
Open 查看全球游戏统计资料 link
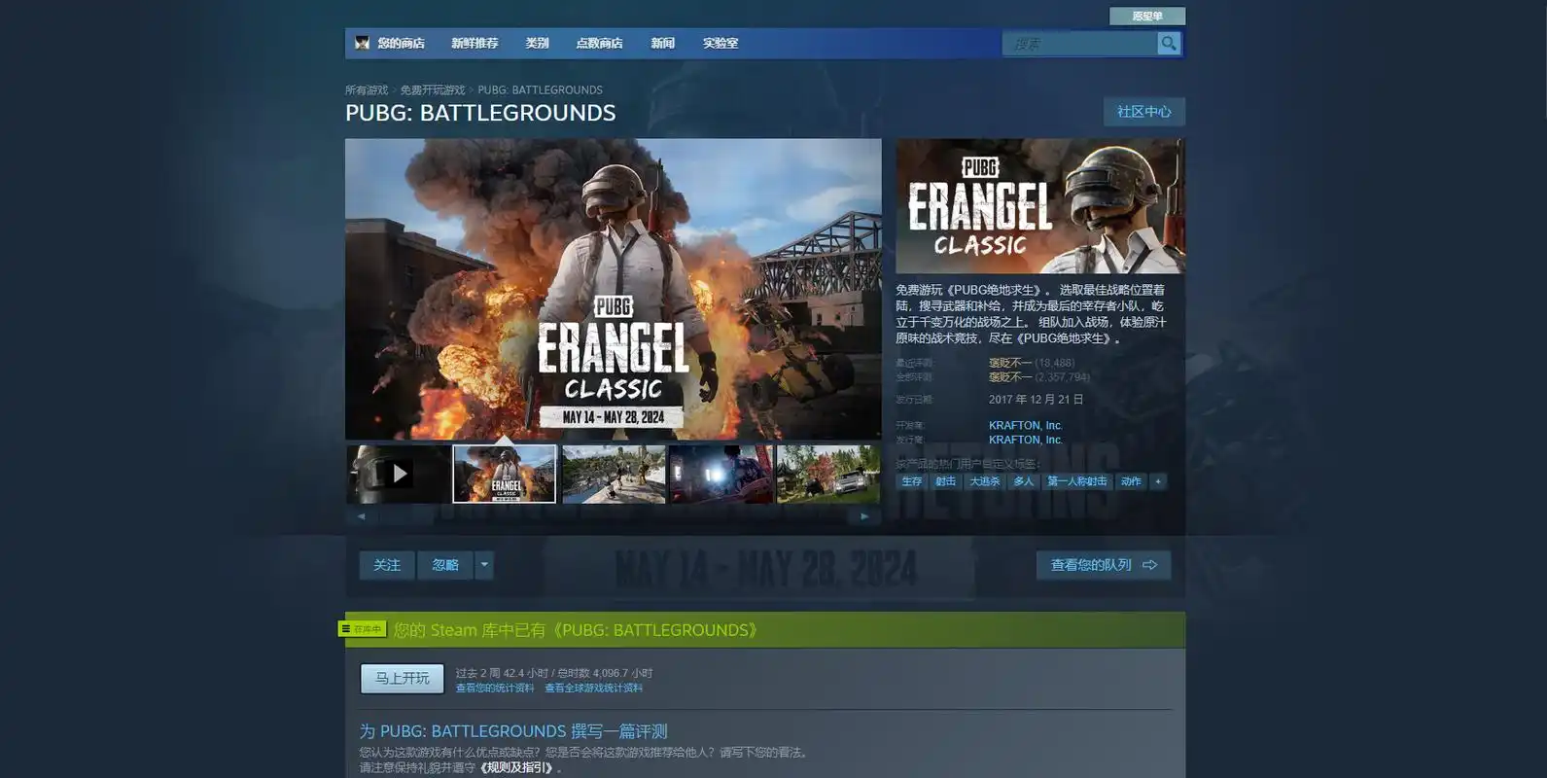pos(593,688)
